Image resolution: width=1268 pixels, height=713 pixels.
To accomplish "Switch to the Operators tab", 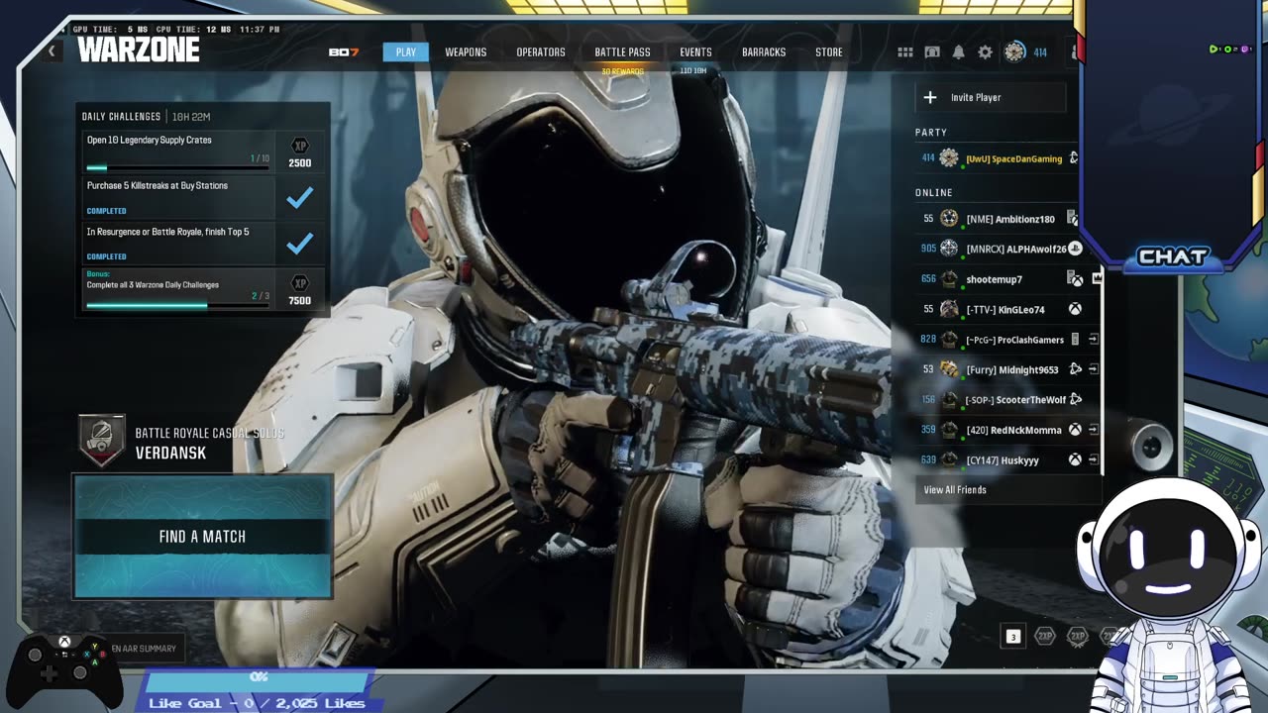I will coord(541,52).
